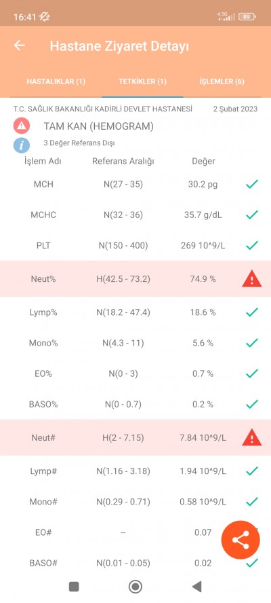Tap the green checkmark on BASO# row
The width and height of the screenshot is (271, 603).
(252, 563)
